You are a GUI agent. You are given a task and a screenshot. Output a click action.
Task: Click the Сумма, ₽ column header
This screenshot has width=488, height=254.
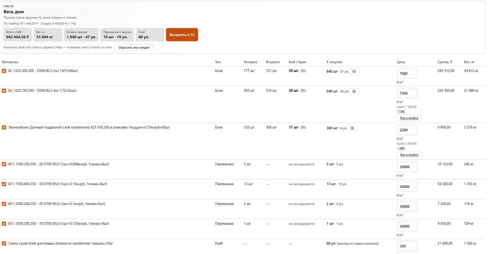click(445, 62)
